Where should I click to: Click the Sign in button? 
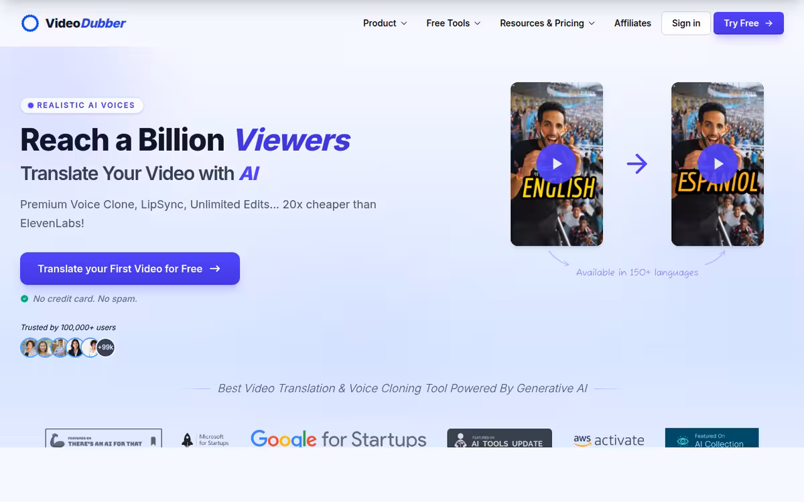[x=686, y=23]
